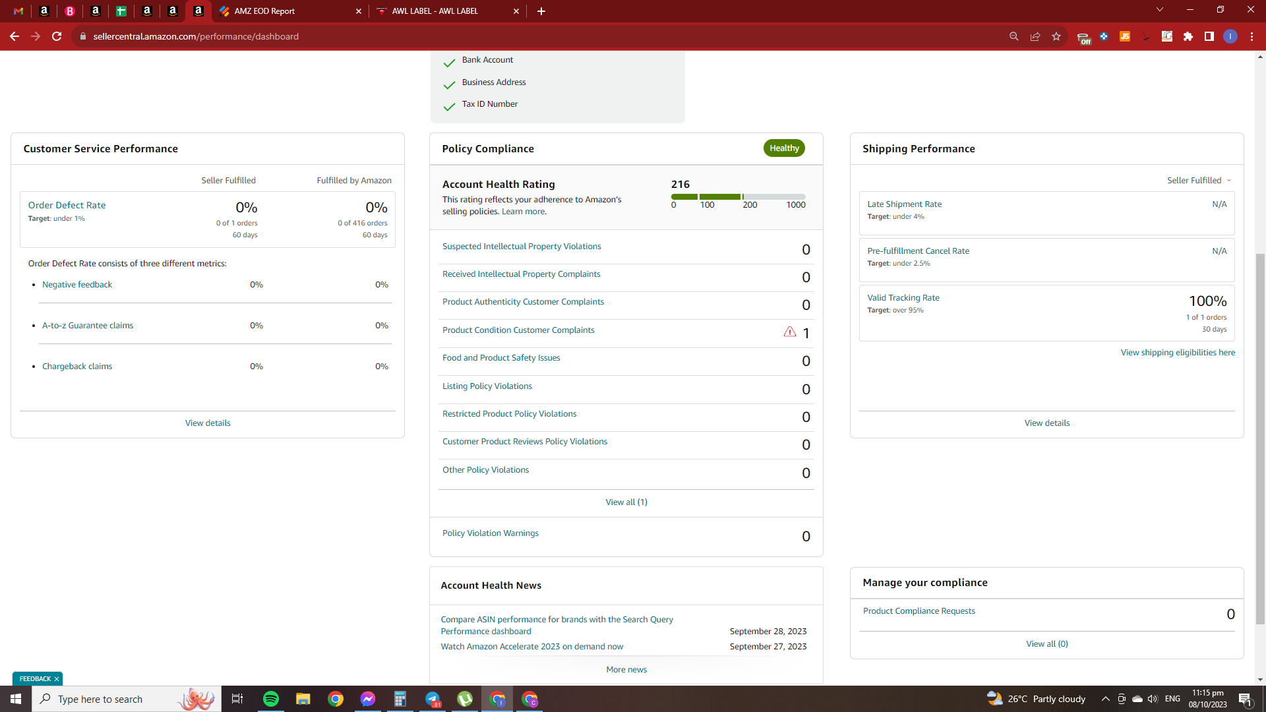Bookmark this page with the star
This screenshot has width=1266, height=712.
coord(1056,36)
